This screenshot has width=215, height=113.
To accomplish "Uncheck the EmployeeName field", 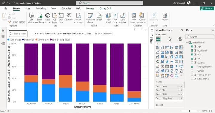I will [192, 66].
